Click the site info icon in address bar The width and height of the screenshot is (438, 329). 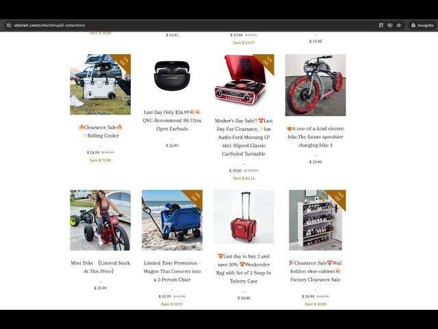coord(9,25)
